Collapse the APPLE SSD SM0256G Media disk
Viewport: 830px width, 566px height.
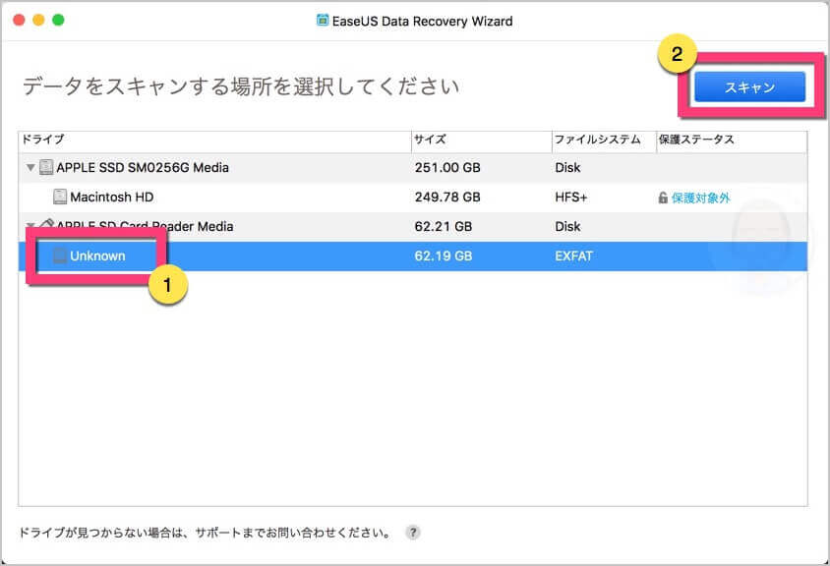[x=30, y=168]
